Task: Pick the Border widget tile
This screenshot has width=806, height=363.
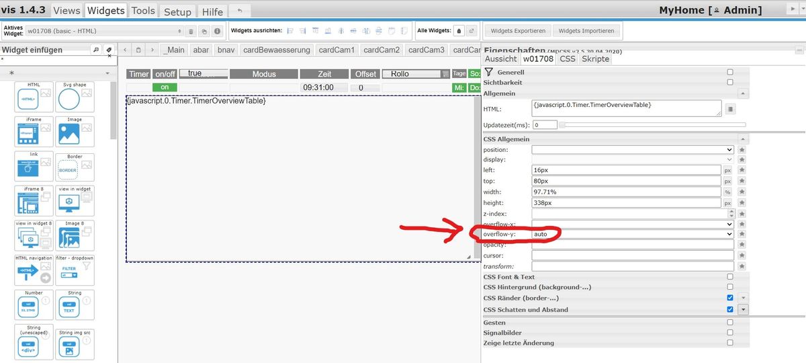Action: pyautogui.click(x=75, y=167)
